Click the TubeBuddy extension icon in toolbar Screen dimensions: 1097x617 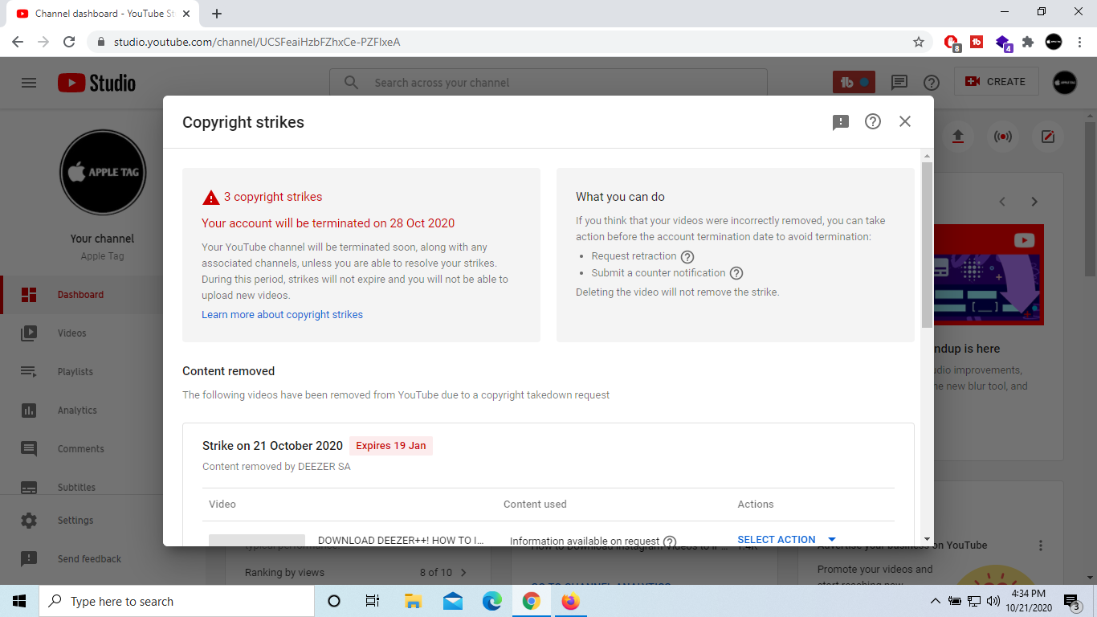click(x=977, y=42)
